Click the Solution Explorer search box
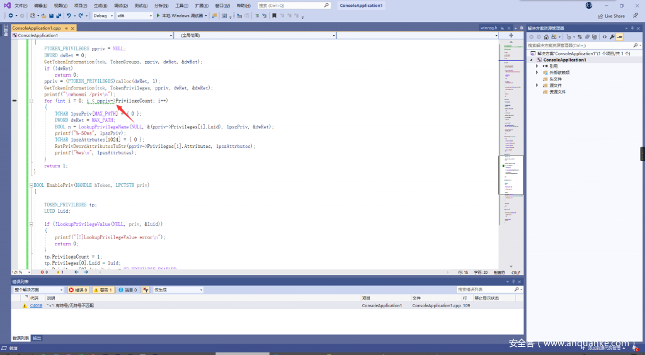Viewport: 645px width, 355px height. pyautogui.click(x=579, y=45)
